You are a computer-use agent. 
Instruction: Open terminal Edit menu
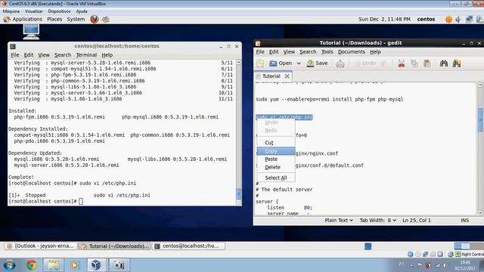coord(29,55)
